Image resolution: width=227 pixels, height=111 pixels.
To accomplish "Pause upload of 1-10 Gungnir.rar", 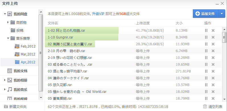I will (x=206, y=37).
